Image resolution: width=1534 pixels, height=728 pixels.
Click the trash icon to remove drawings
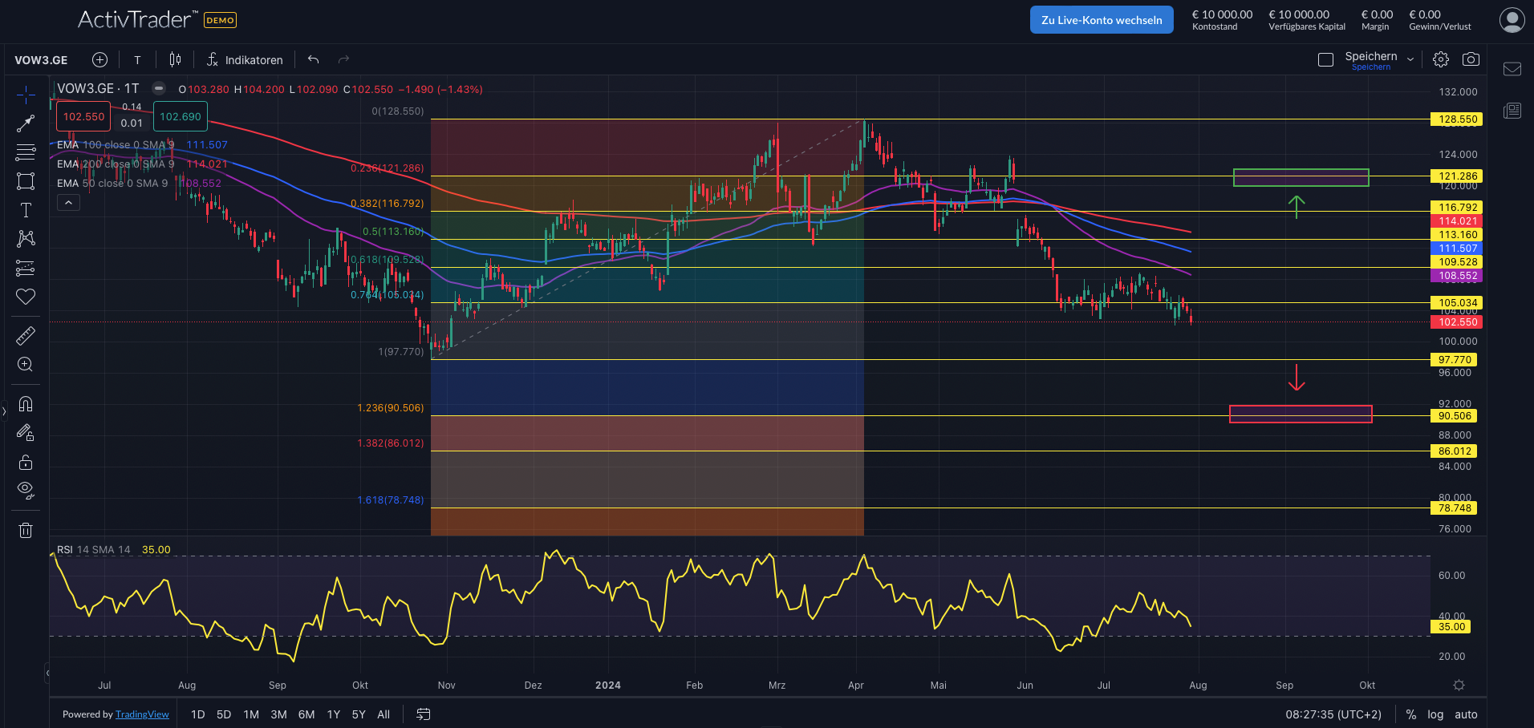[x=26, y=530]
